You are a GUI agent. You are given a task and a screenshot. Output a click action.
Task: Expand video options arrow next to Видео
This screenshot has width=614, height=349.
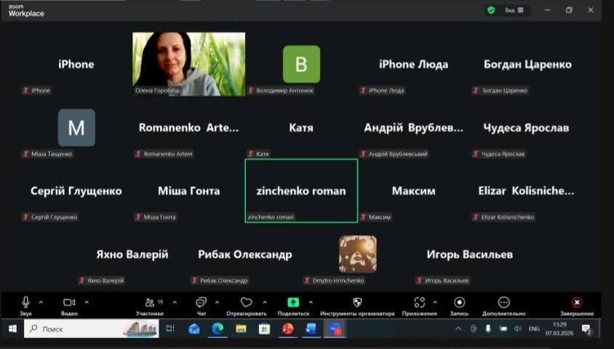pos(87,302)
